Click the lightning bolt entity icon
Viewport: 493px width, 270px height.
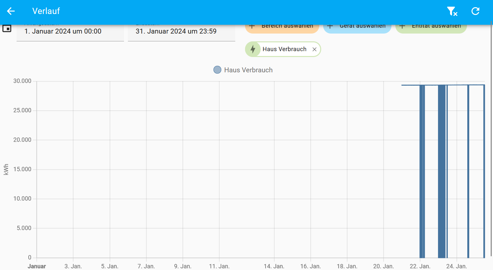pos(253,49)
